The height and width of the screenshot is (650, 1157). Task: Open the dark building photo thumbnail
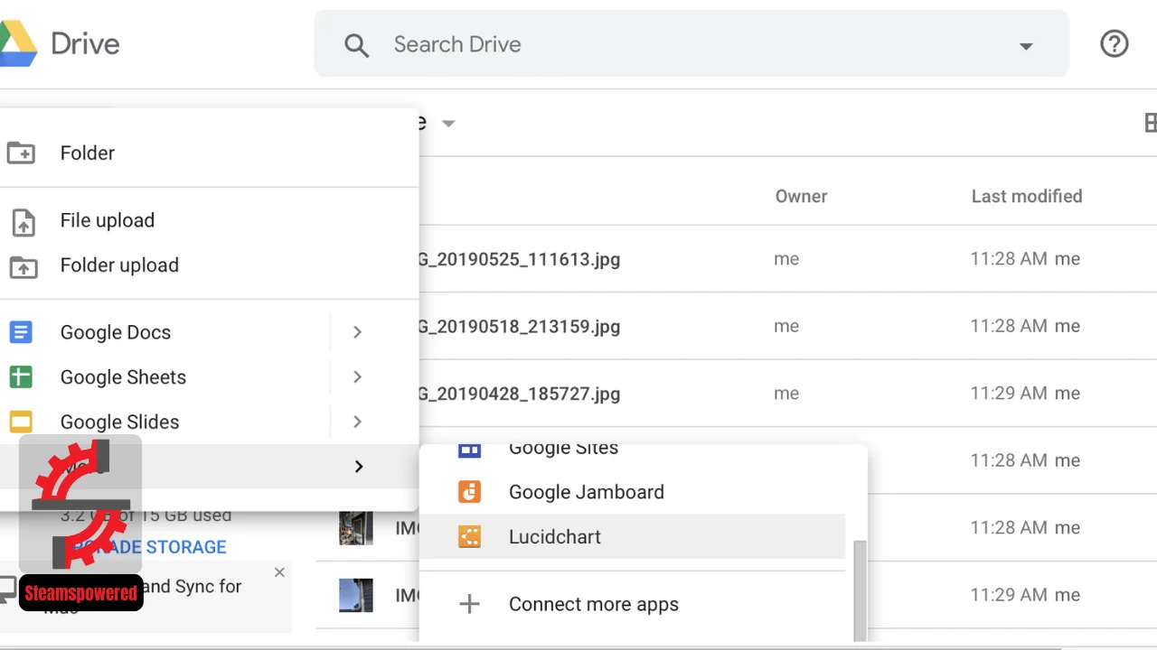pos(356,527)
